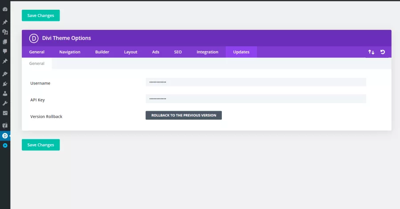Click the Username label
The height and width of the screenshot is (209, 400).
[40, 83]
